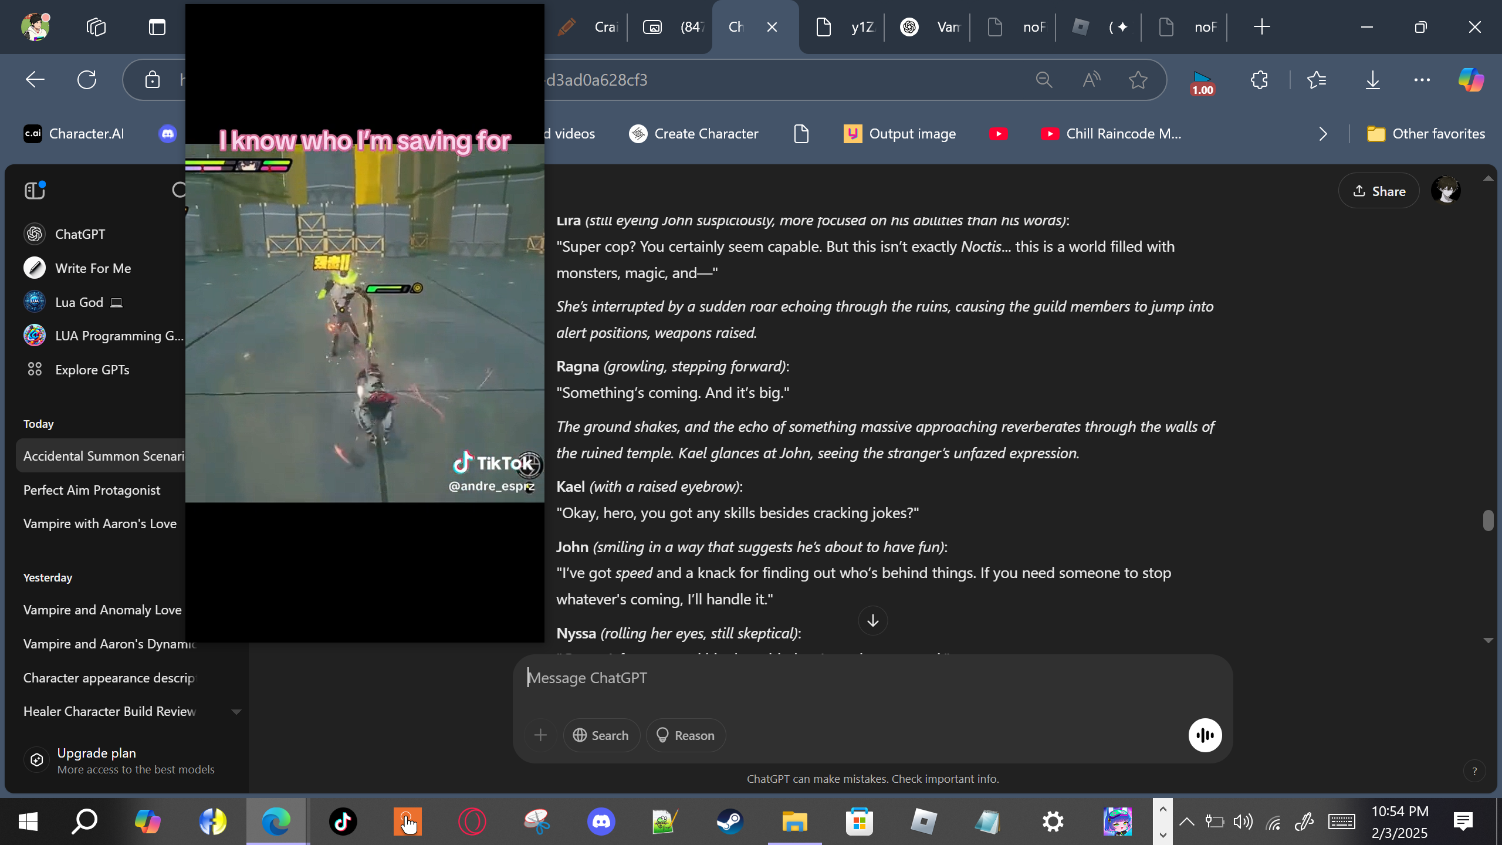Open the Character appearance description chat
Screen dimensions: 1502x845
point(109,678)
